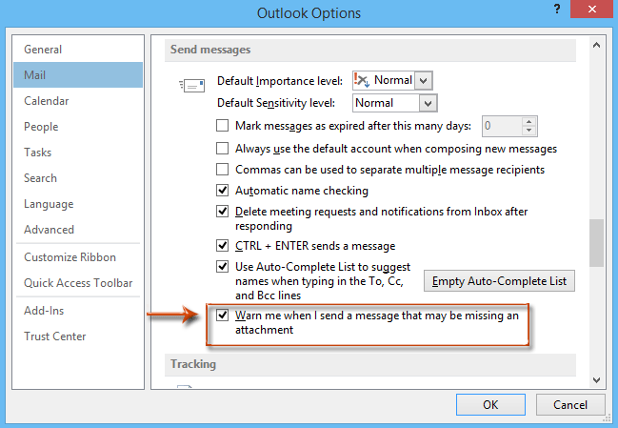
Task: Click the OK button
Action: 490,404
